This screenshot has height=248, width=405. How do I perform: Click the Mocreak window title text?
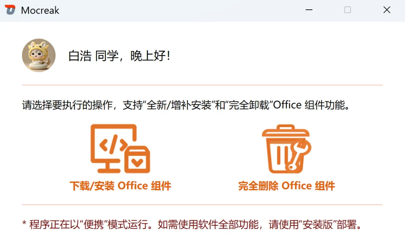click(40, 11)
